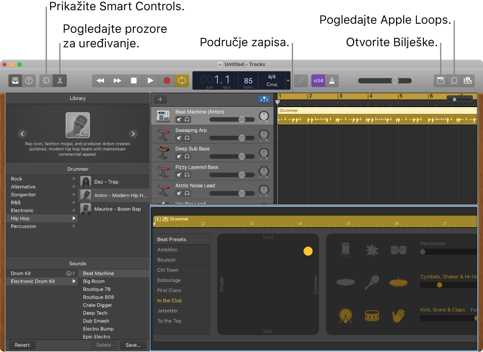Open the Library panel

coord(15,81)
